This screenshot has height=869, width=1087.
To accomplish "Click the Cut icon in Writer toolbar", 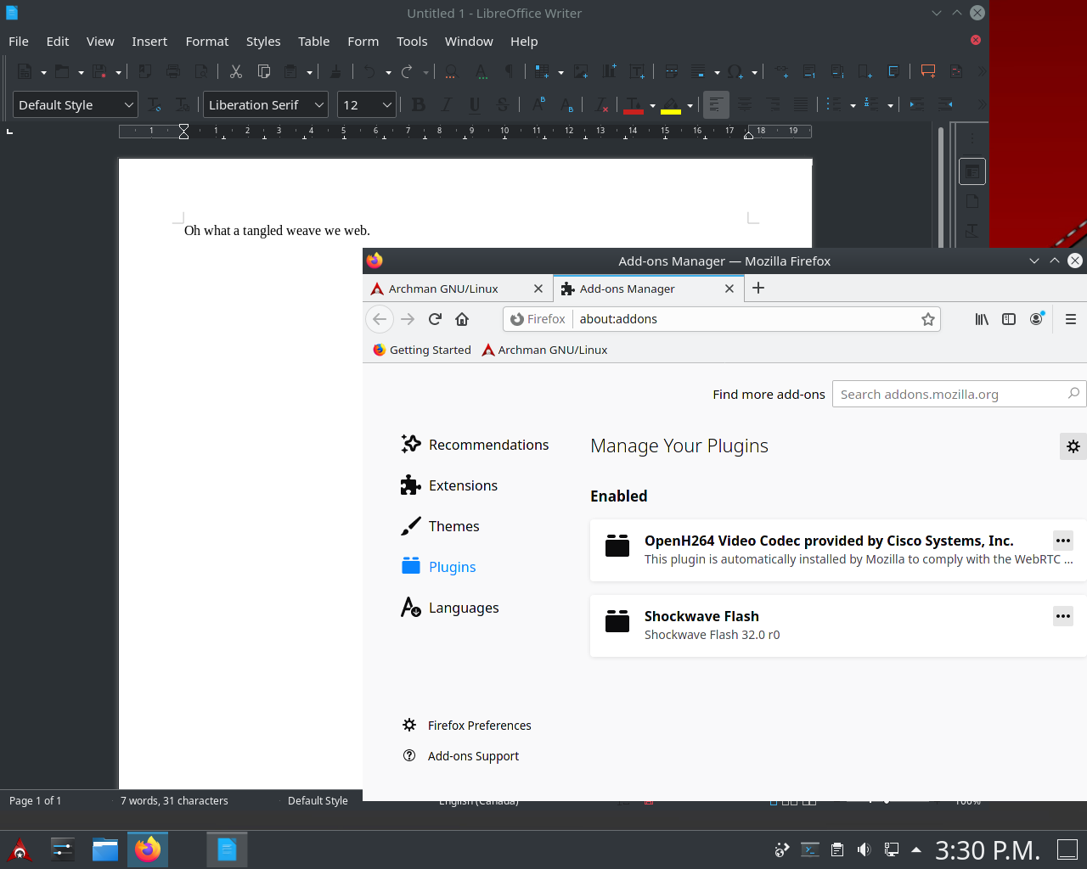I will click(236, 71).
